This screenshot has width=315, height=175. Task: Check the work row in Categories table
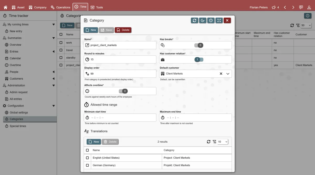coord(61,43)
